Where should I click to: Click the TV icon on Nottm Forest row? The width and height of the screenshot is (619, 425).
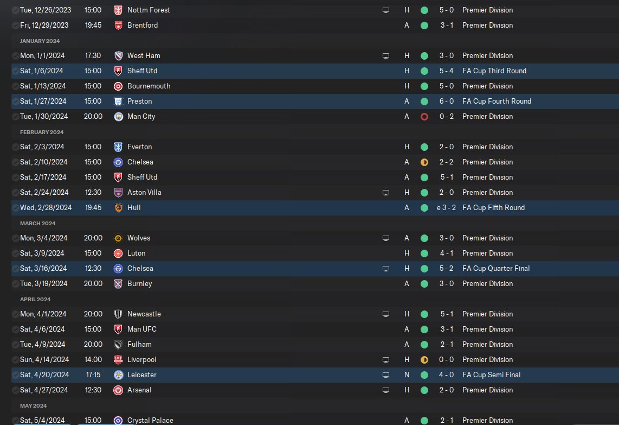[386, 10]
